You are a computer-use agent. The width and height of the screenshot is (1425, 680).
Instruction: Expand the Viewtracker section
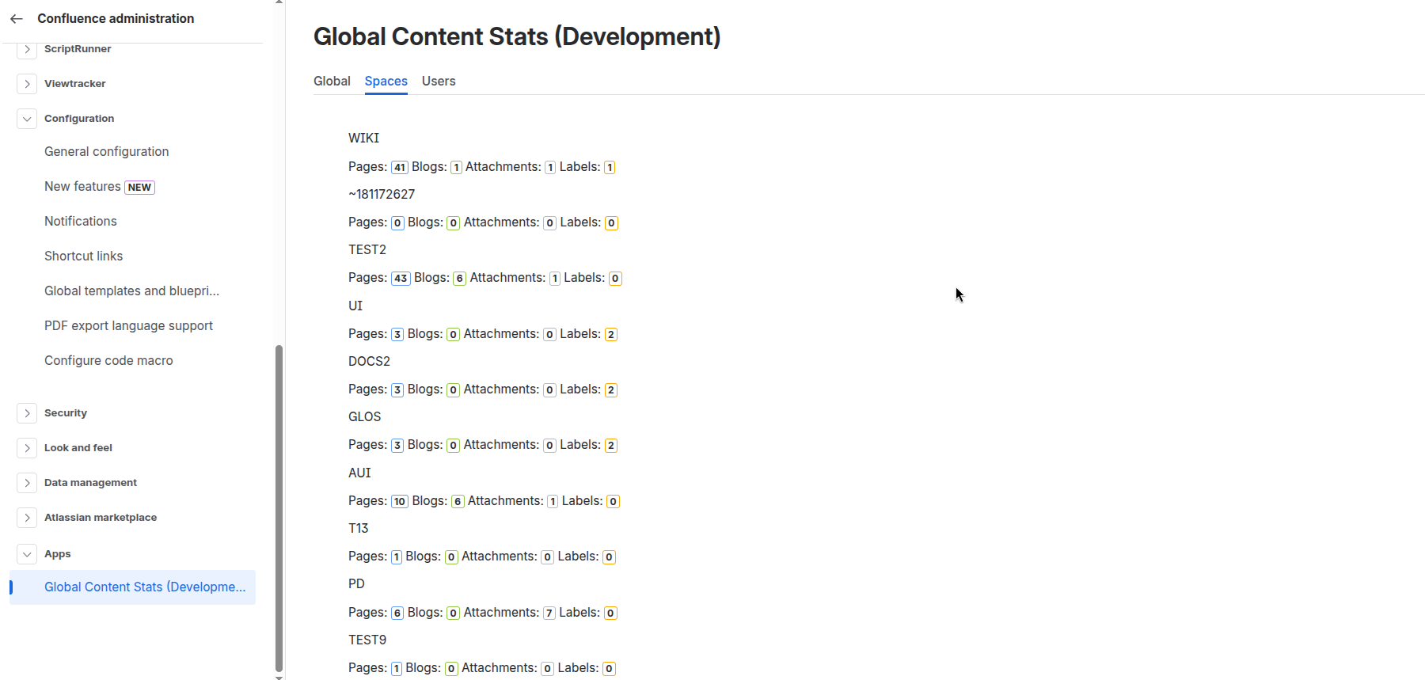tap(27, 84)
